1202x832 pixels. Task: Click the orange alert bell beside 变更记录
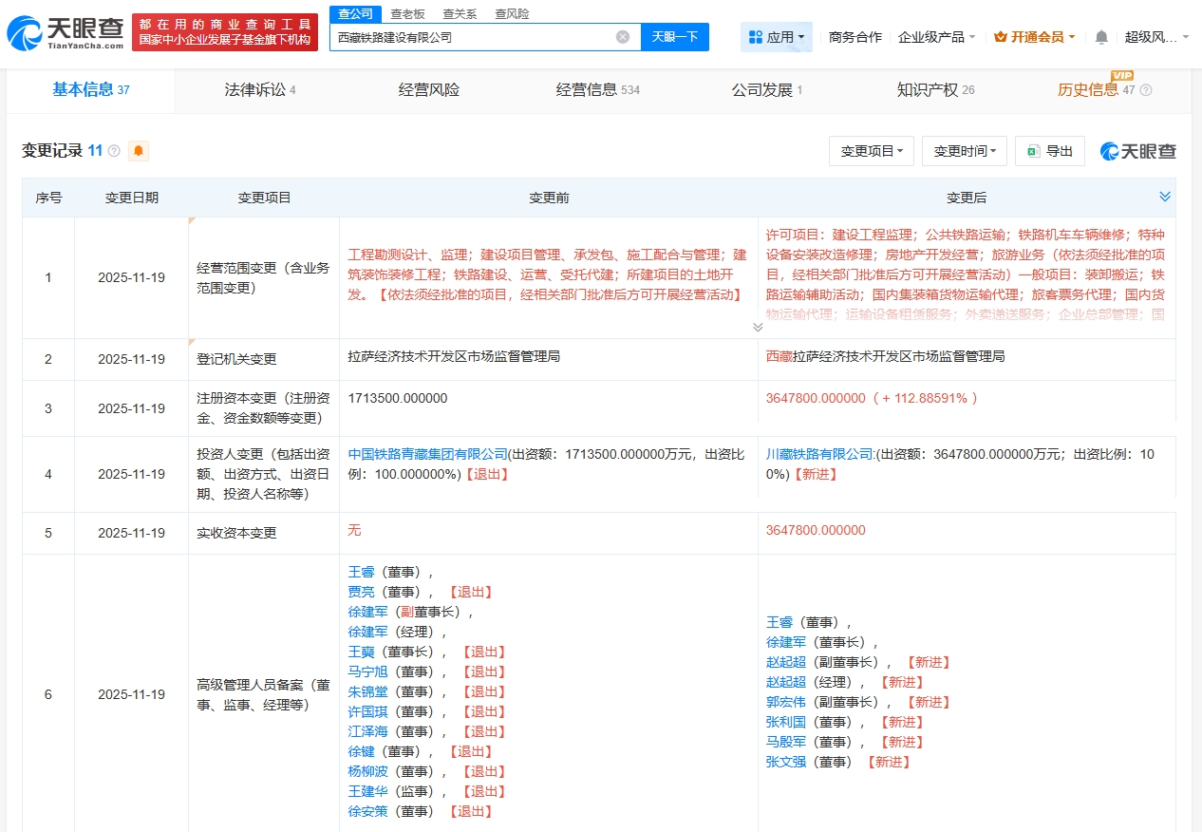[x=139, y=151]
